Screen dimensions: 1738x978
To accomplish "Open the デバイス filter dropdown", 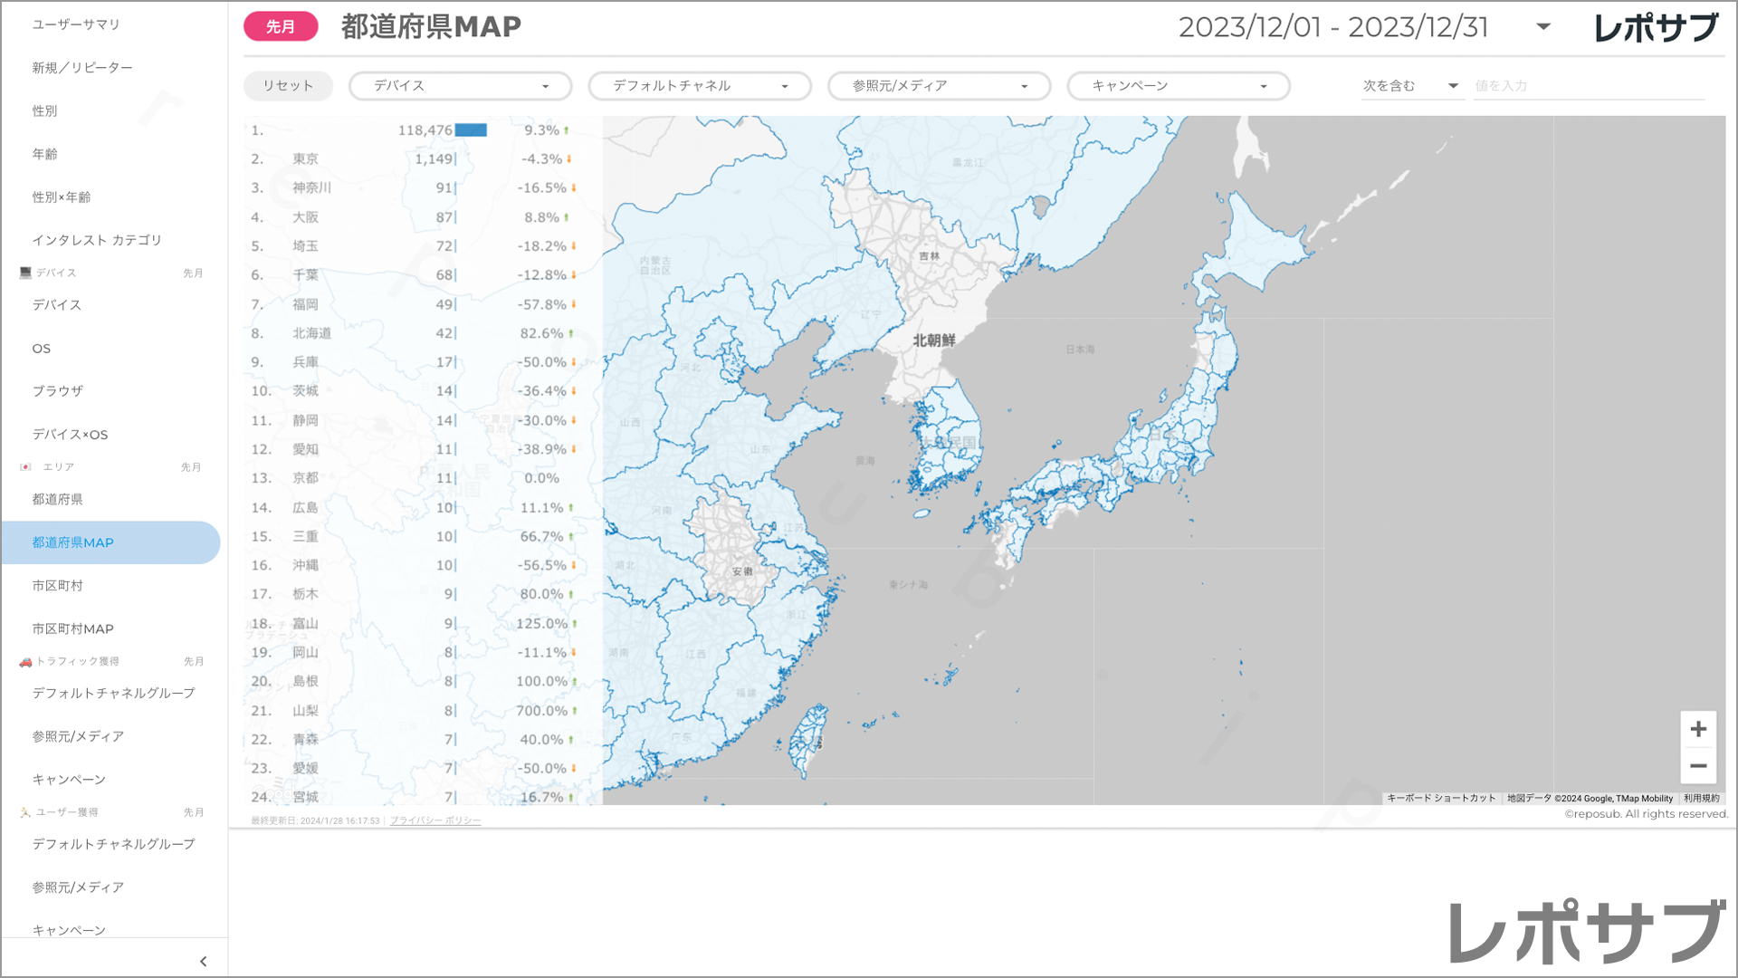I will [x=460, y=86].
